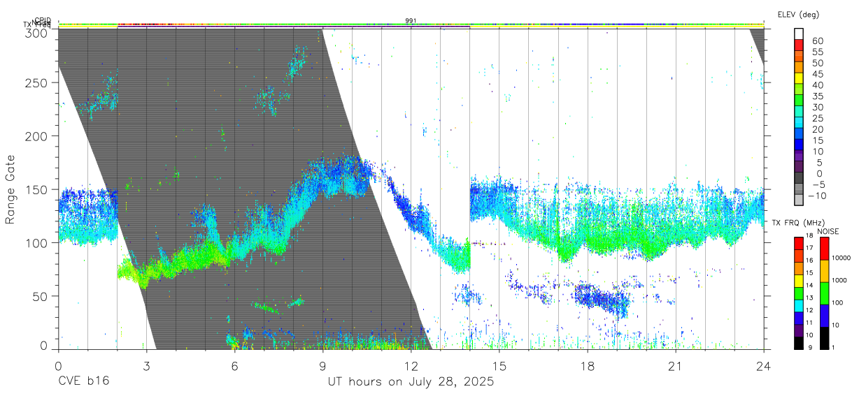
Task: Click the 200 tick label on Range Gate axis
Action: pyautogui.click(x=36, y=136)
